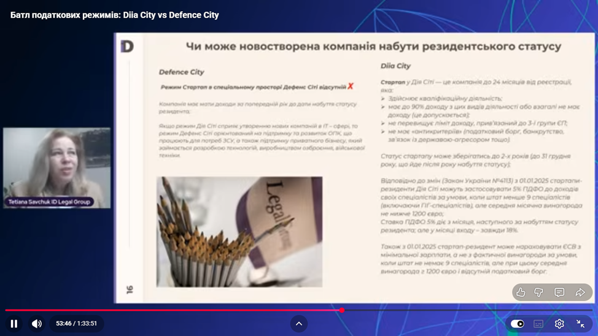Click the red progress bar scrubber
Screen dimensions: 598x336
(x=342, y=310)
